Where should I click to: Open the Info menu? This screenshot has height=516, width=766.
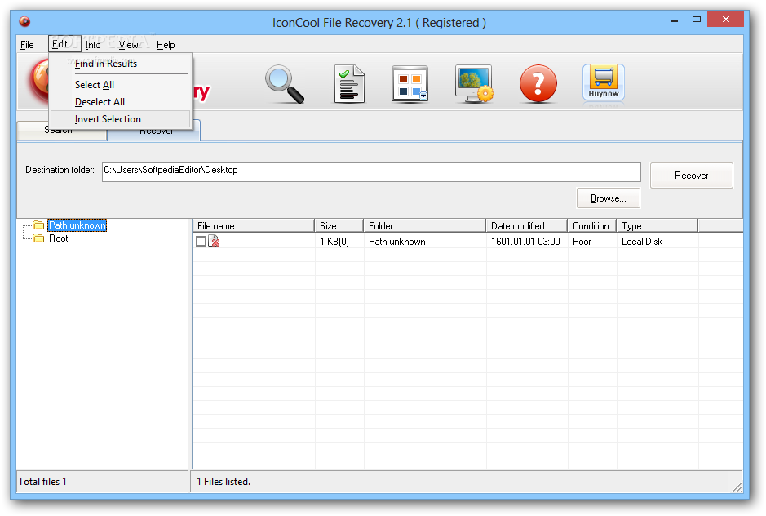click(93, 45)
